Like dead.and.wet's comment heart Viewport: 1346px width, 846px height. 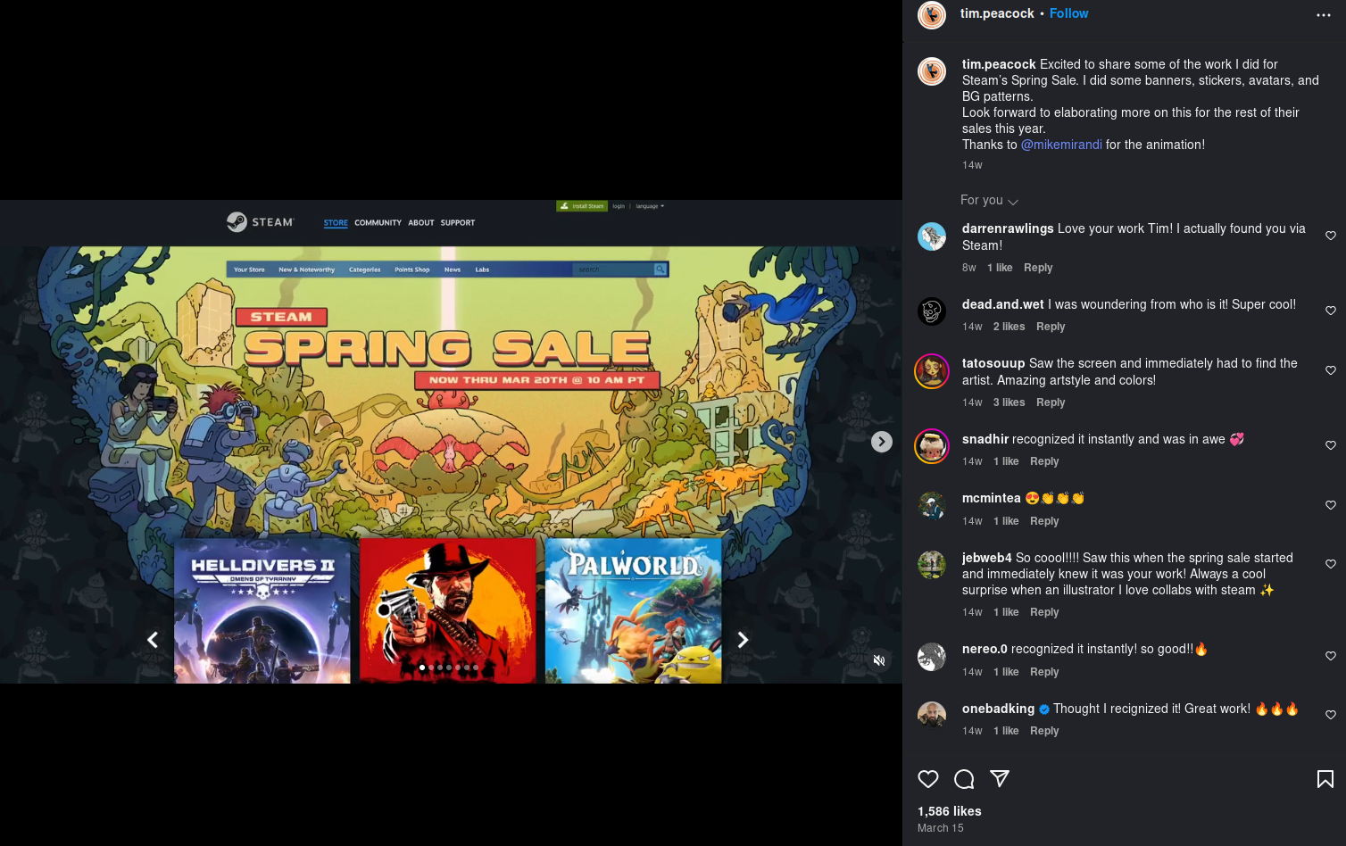(x=1331, y=311)
